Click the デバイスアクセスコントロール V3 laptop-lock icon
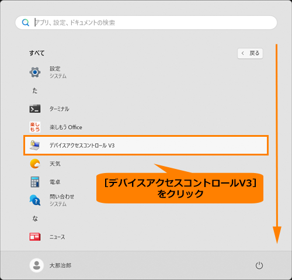 pyautogui.click(x=35, y=145)
